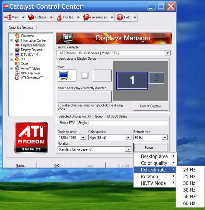
Task: Click the red Help question icon
Action: click(x=120, y=17)
